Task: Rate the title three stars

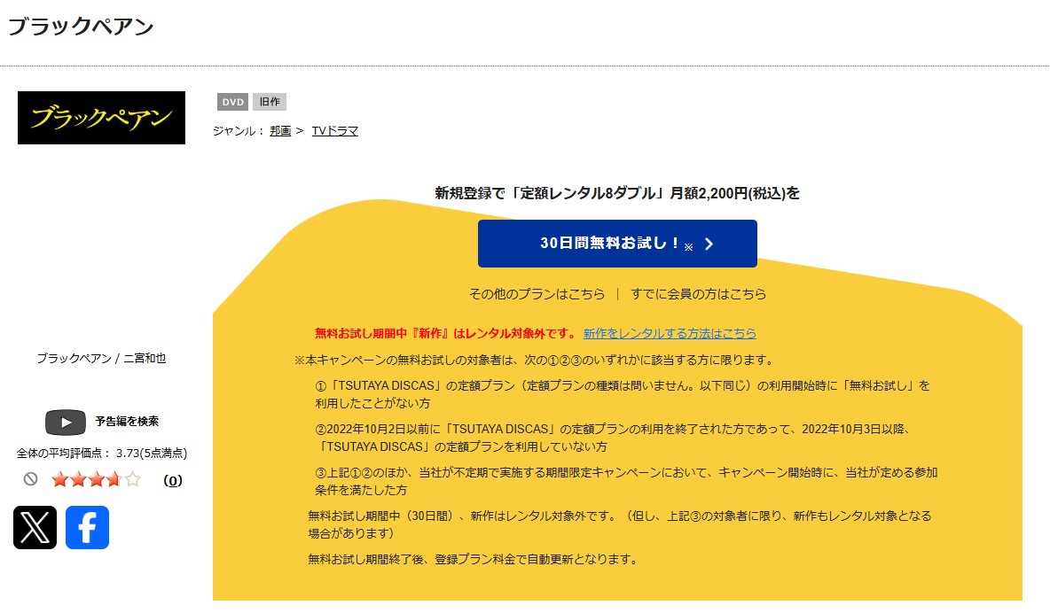Action: coord(97,479)
